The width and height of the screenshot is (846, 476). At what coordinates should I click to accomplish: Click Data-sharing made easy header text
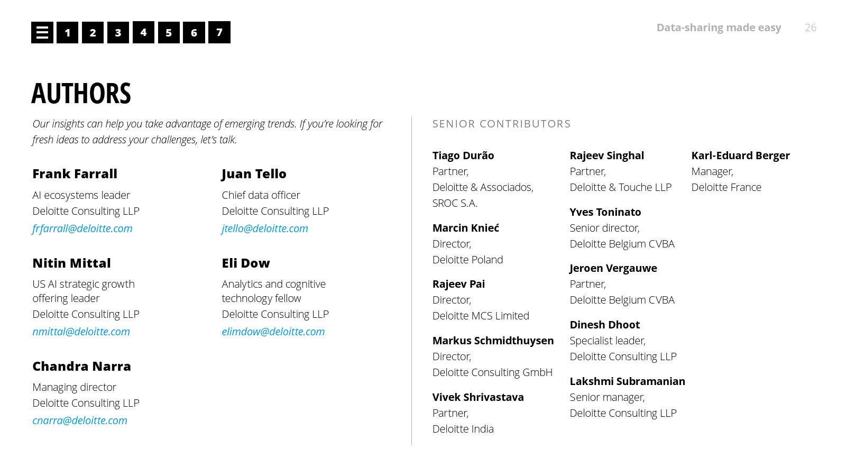(x=719, y=28)
